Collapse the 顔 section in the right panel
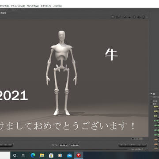 [x=151, y=94]
